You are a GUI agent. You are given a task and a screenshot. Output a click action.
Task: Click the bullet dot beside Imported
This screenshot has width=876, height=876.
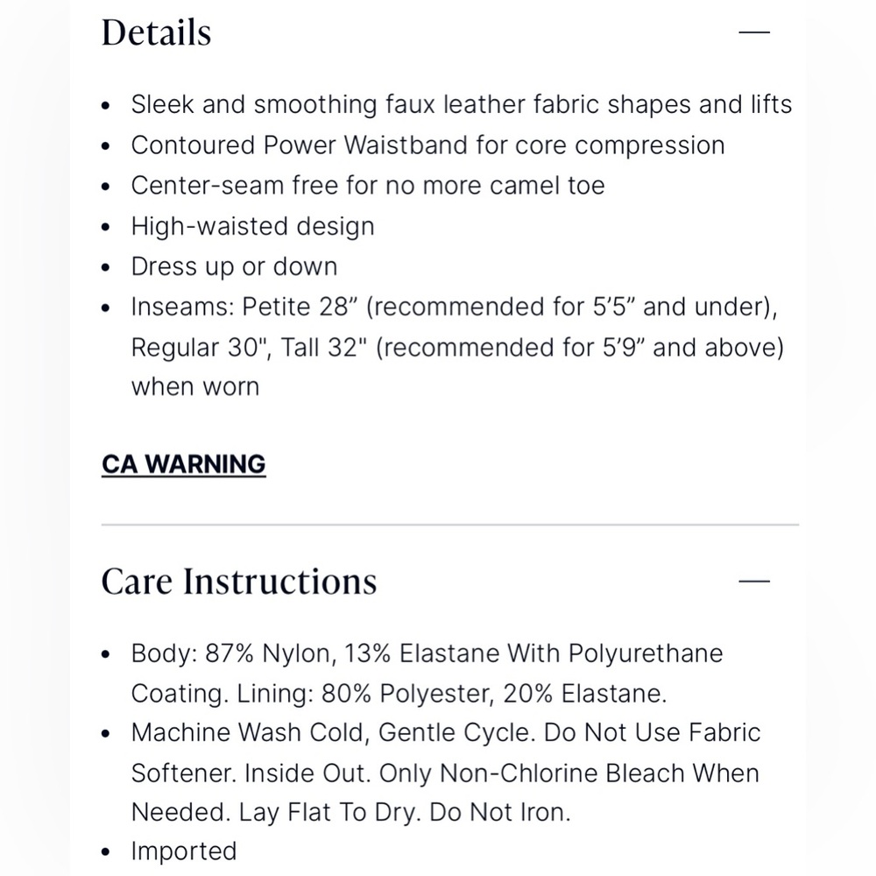click(106, 852)
